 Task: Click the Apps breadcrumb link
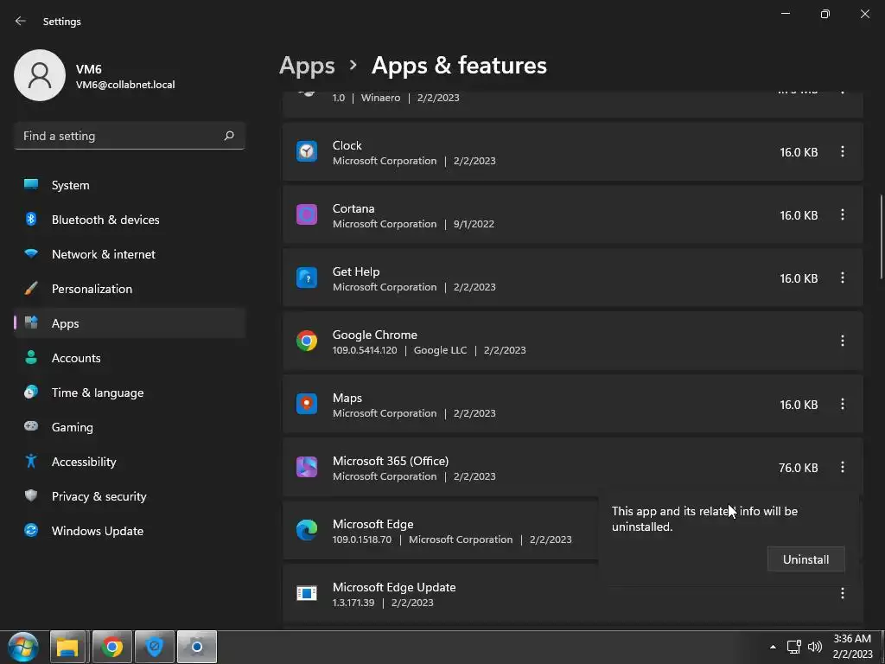pyautogui.click(x=307, y=66)
